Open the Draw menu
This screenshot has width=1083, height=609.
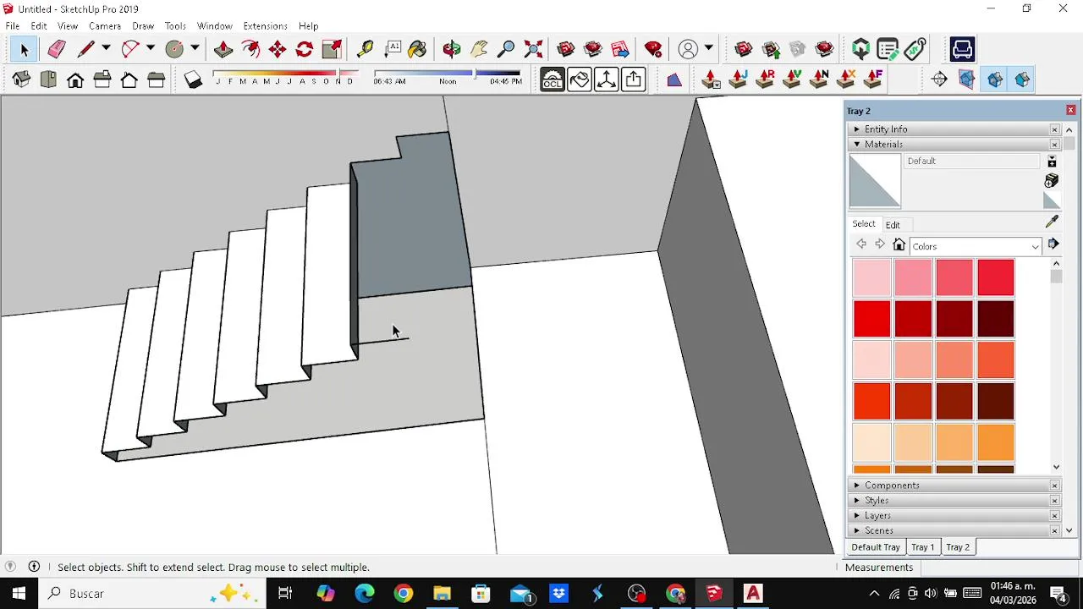143,26
